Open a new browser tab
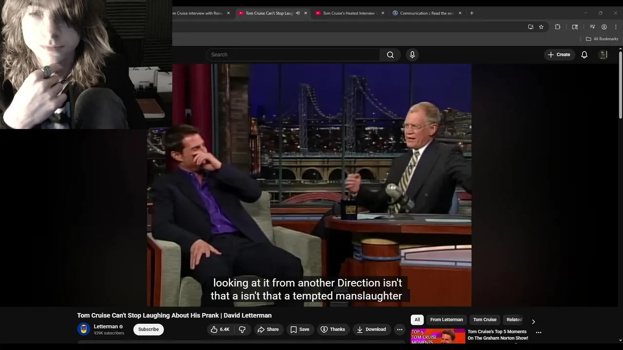The image size is (623, 350). [472, 13]
